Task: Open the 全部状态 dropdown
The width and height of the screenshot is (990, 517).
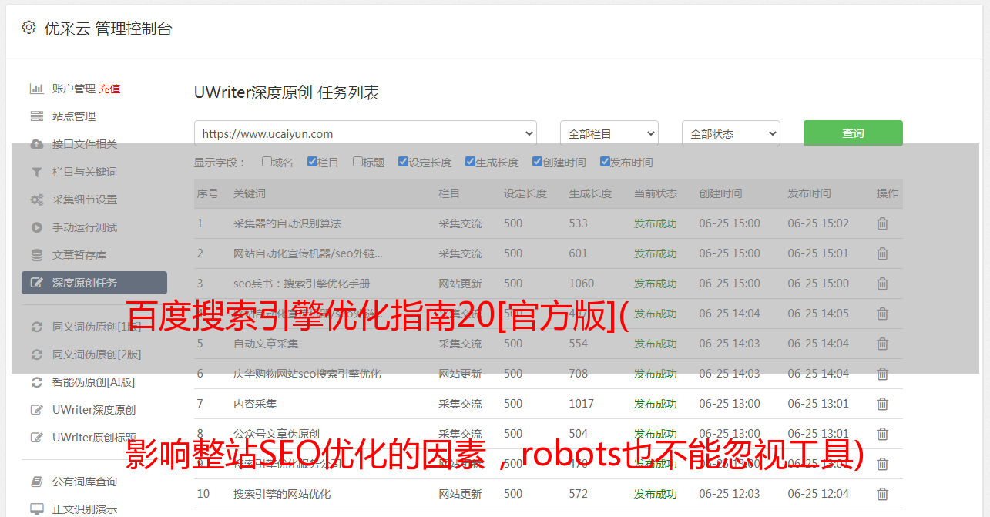Action: 731,133
